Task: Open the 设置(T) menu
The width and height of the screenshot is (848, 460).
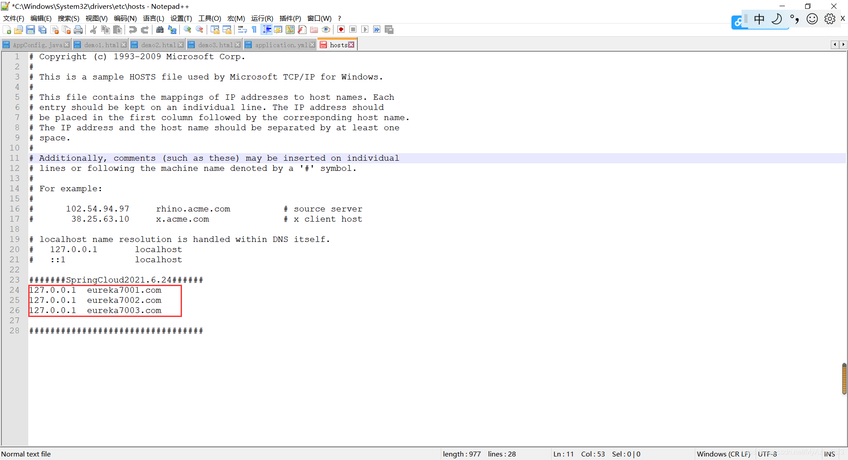Action: pyautogui.click(x=181, y=18)
